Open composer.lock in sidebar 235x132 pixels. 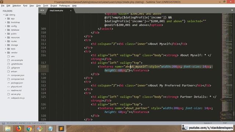pyautogui.click(x=17, y=79)
